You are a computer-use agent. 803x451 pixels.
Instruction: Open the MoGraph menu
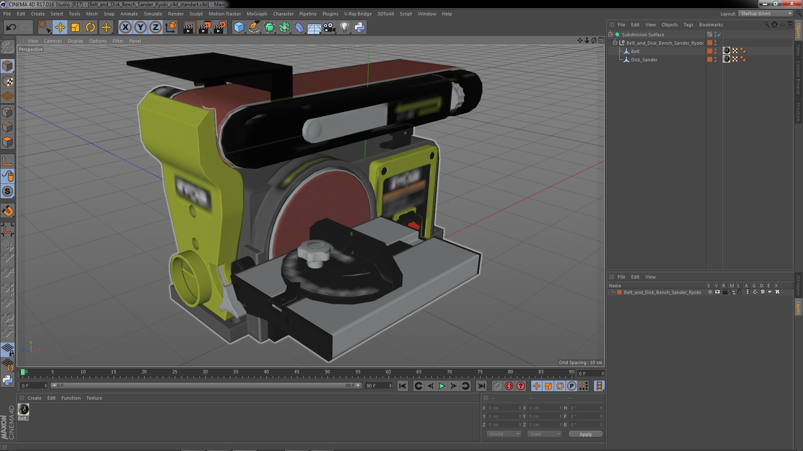tap(256, 14)
